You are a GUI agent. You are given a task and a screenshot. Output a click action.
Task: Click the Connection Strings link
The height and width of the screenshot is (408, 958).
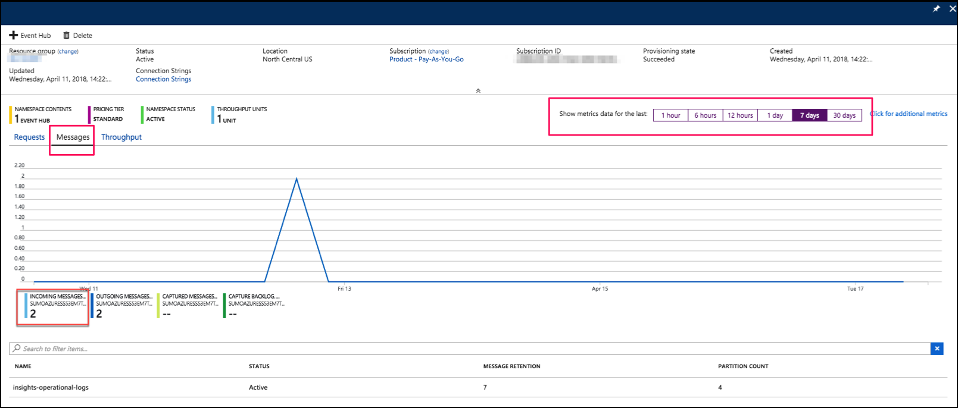(x=163, y=79)
